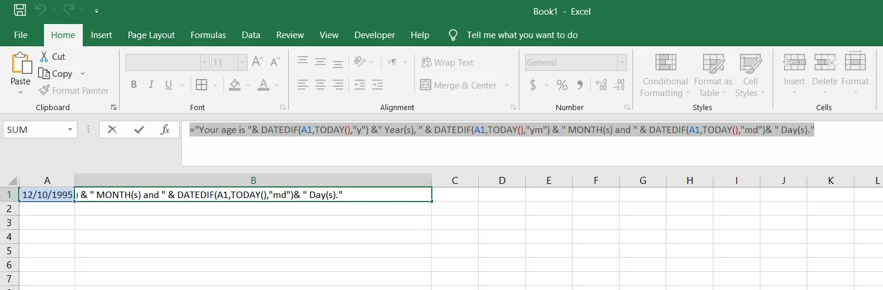
Task: Open the font name dropdown
Action: pos(205,63)
